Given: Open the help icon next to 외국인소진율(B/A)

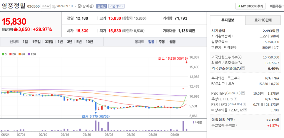Looking at the screenshot, I should (x=243, y=68).
